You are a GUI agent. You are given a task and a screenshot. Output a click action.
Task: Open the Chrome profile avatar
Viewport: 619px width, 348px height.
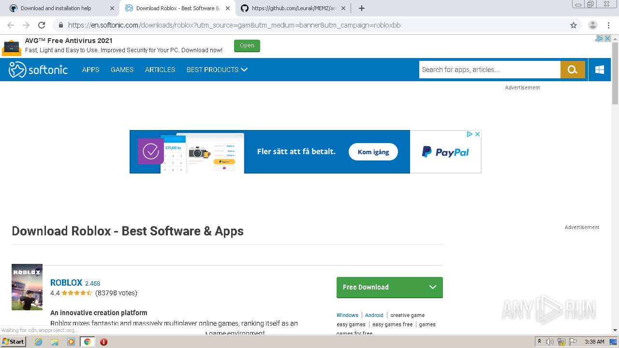(592, 25)
